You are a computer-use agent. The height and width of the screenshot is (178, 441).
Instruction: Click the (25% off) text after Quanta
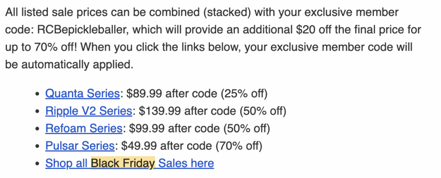244,94
